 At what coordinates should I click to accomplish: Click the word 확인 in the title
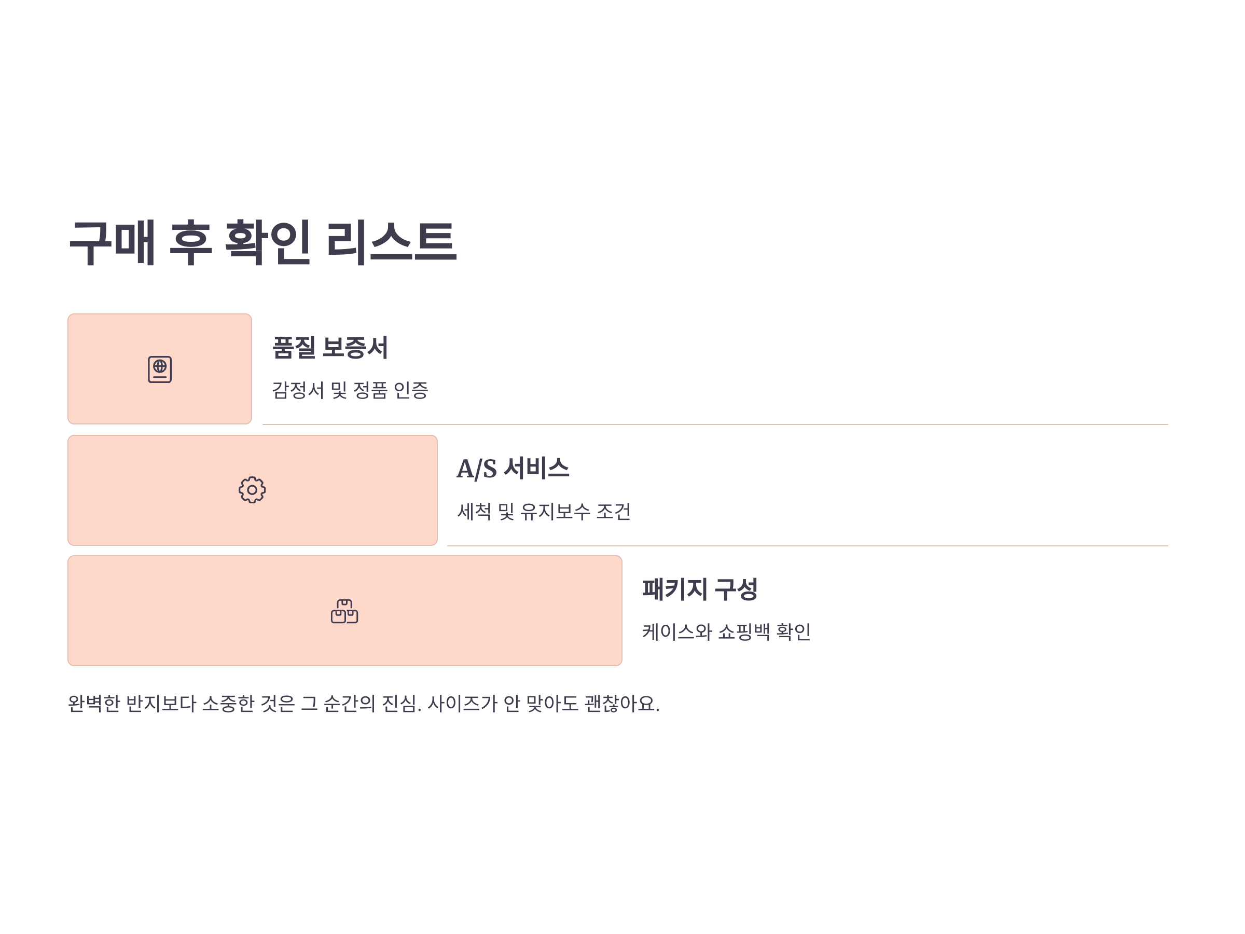[268, 243]
